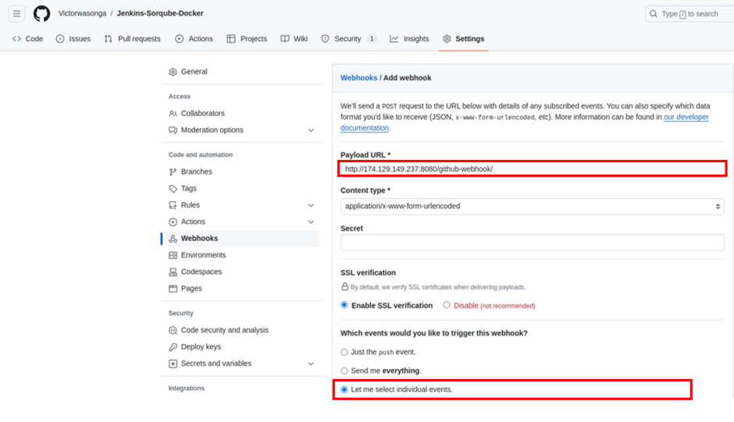The width and height of the screenshot is (734, 422).
Task: Click the Webhooks icon in sidebar
Action: click(x=173, y=239)
